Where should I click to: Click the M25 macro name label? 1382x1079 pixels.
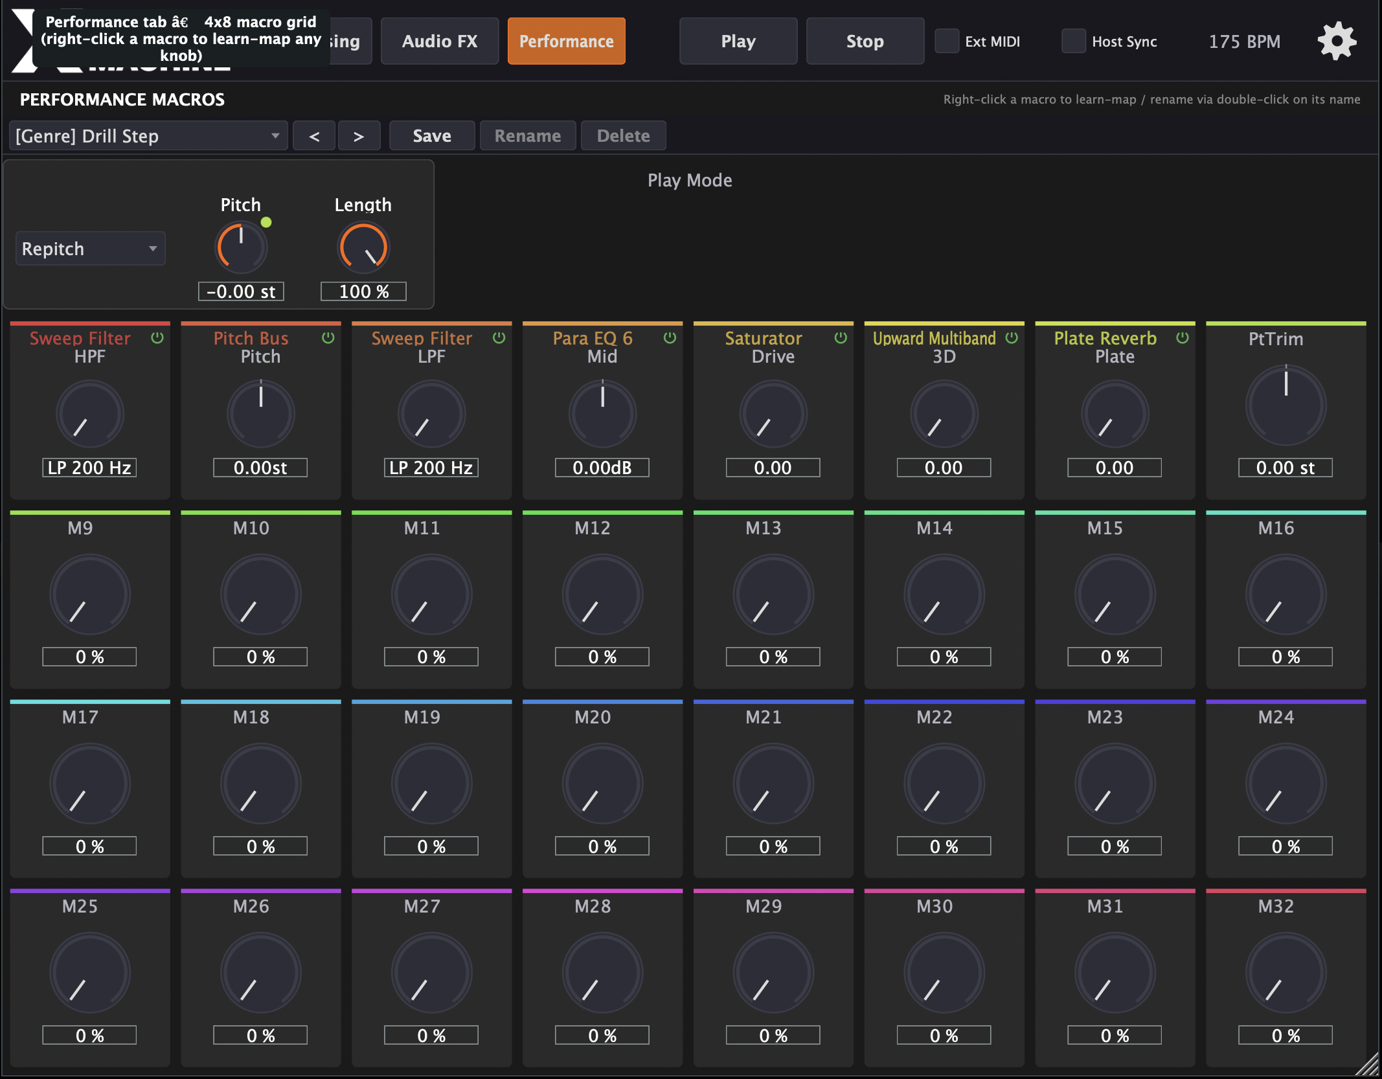(80, 906)
